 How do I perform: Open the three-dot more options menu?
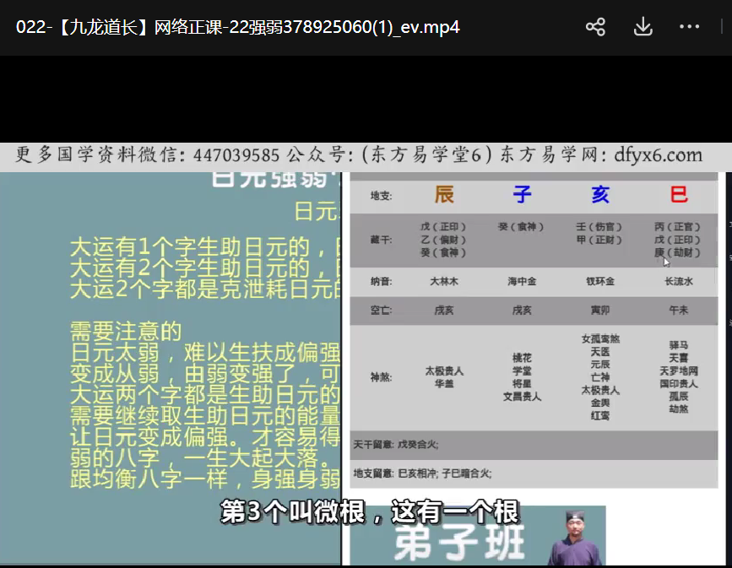[x=690, y=27]
